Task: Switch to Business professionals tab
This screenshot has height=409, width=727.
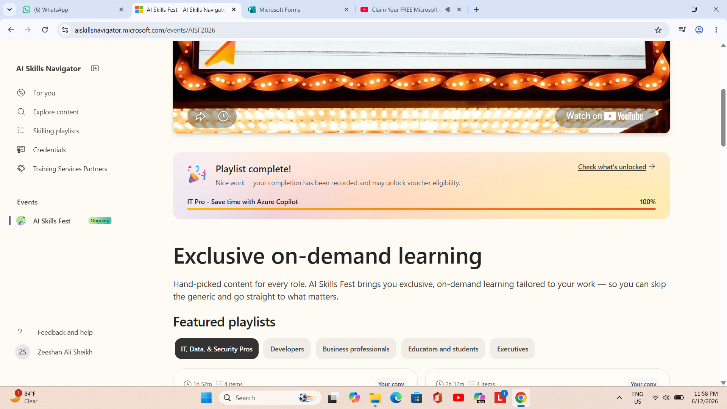Action: pyautogui.click(x=356, y=349)
